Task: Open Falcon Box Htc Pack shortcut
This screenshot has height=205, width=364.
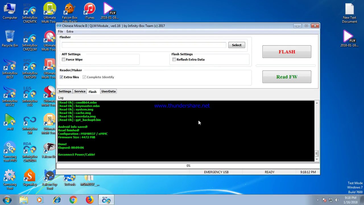Action: pos(70,13)
